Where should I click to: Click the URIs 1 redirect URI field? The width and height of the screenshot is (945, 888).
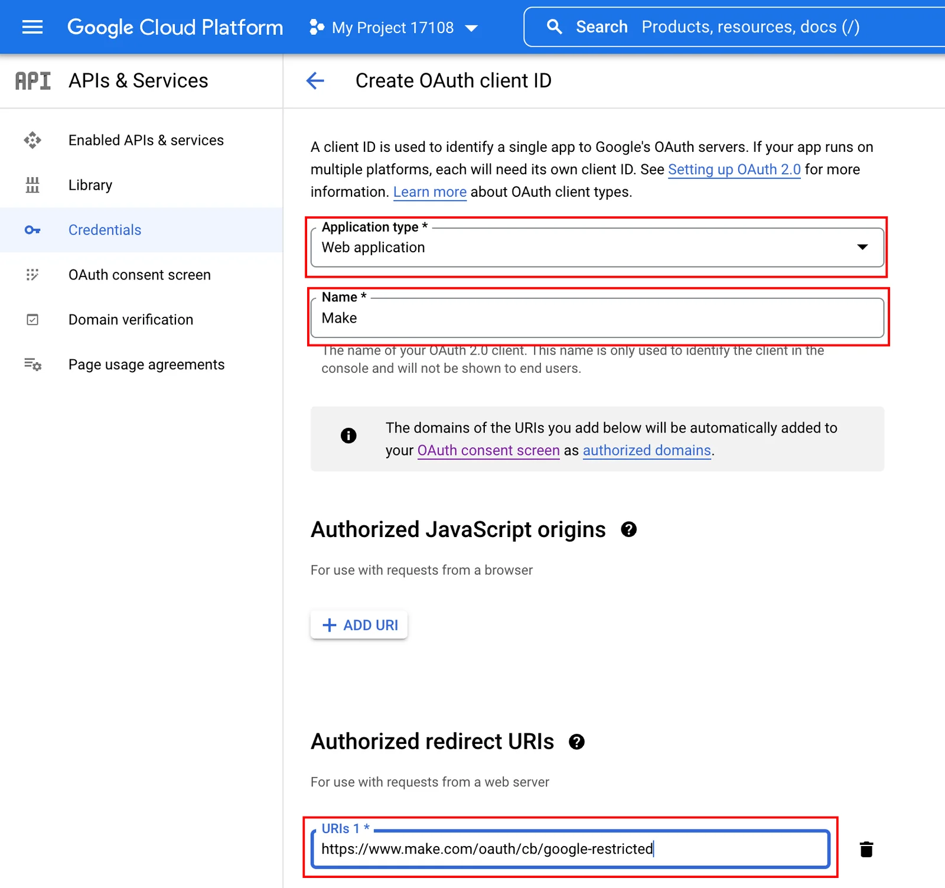[x=571, y=849]
